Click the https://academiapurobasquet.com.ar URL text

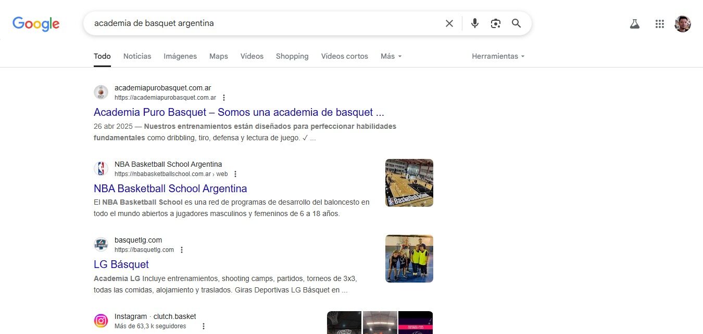click(165, 98)
